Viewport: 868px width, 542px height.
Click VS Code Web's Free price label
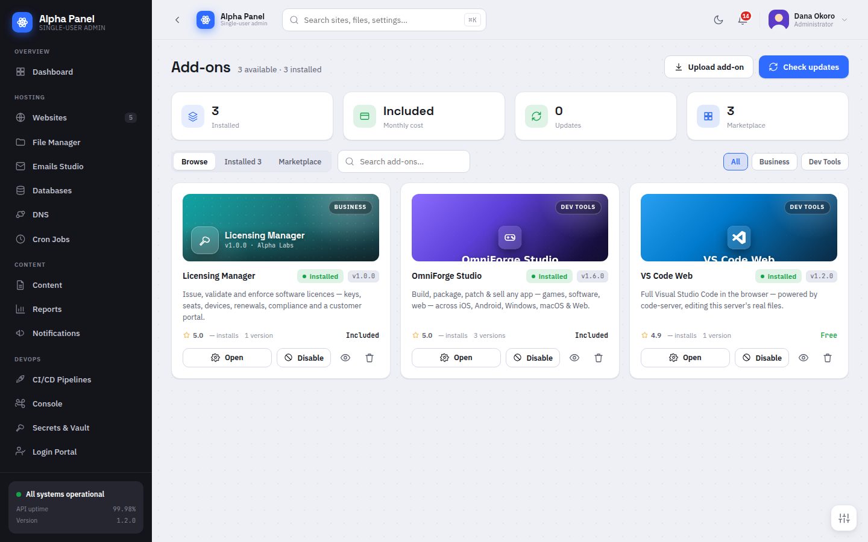click(x=829, y=335)
